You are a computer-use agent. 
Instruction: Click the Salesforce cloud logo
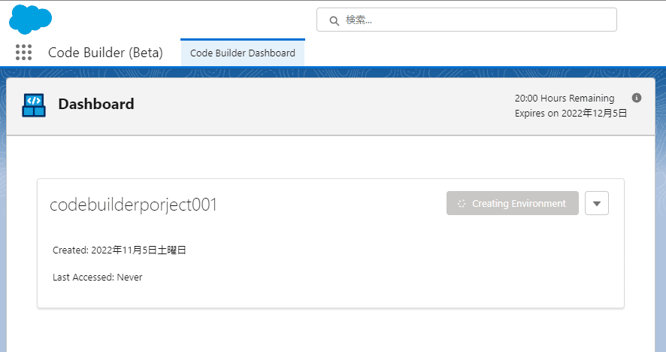click(30, 20)
